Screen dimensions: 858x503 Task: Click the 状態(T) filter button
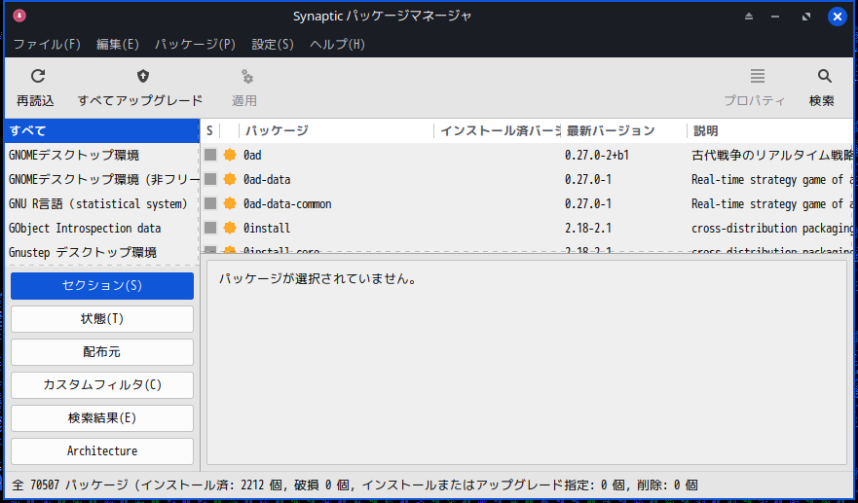click(102, 319)
